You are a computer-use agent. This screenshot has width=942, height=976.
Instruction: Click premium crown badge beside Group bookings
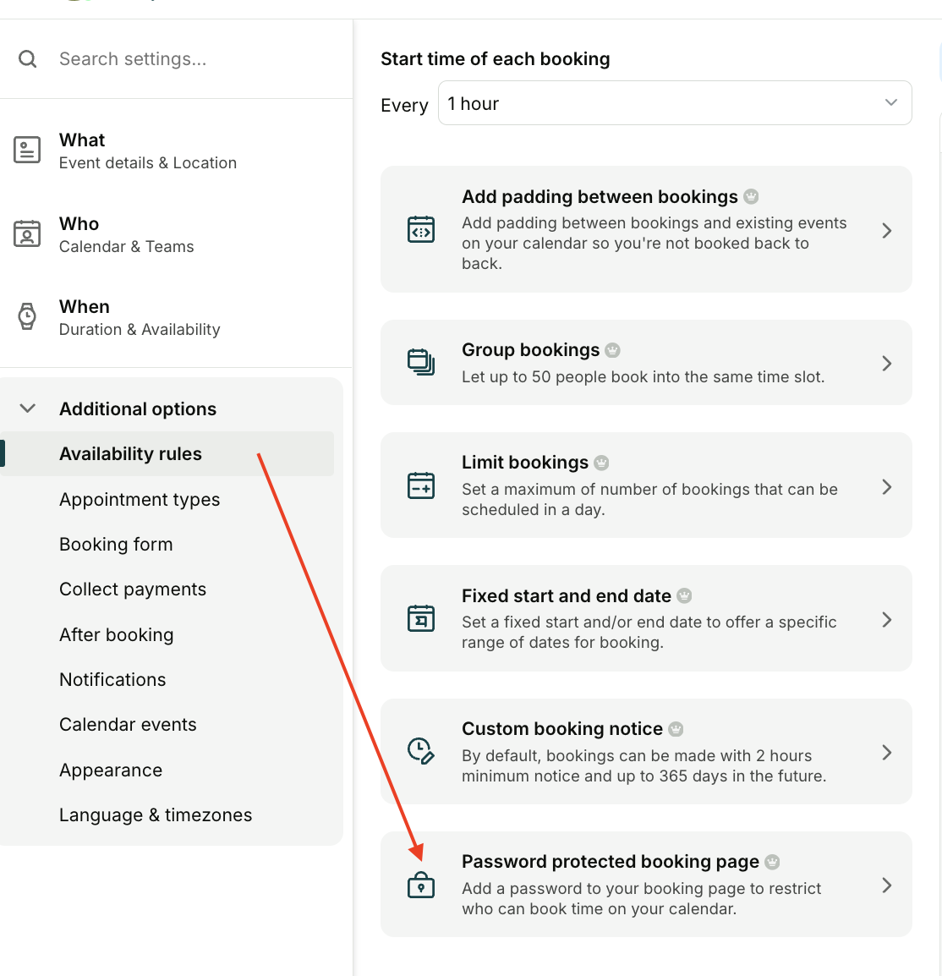pyautogui.click(x=613, y=350)
